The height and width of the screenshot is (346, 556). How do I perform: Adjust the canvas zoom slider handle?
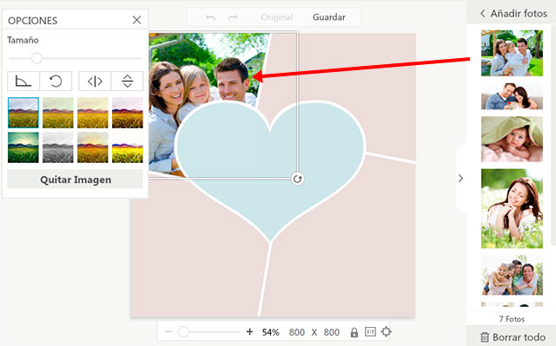coord(183,332)
